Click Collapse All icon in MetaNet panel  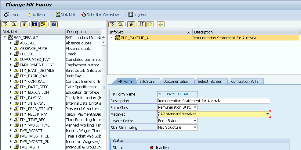pos(13,24)
